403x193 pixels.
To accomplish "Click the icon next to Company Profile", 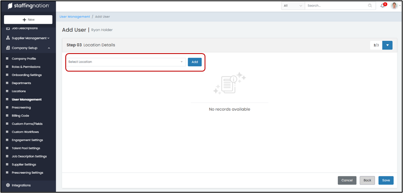I will (x=7, y=58).
